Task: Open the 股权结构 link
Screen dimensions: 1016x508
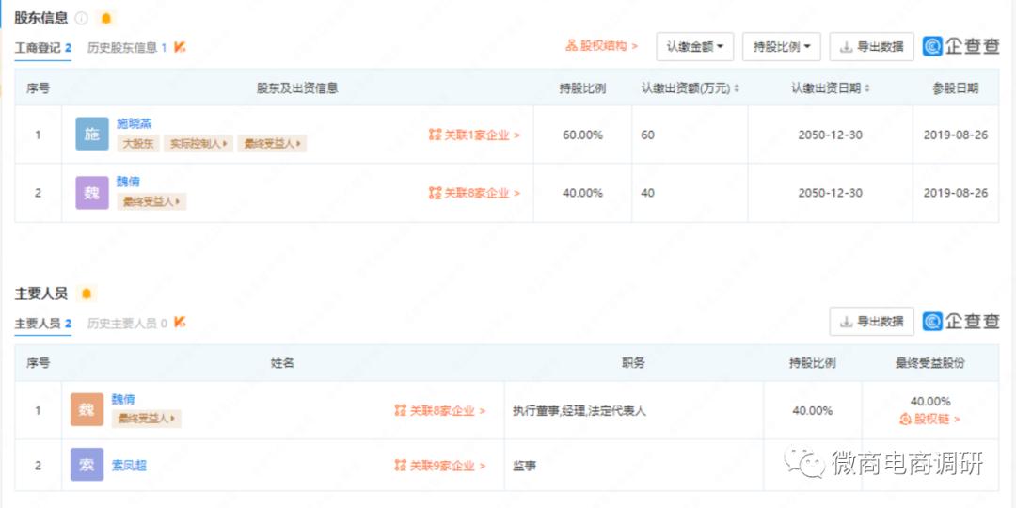Action: tap(601, 45)
